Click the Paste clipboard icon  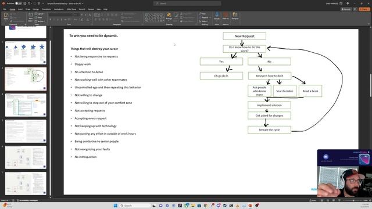(6, 16)
